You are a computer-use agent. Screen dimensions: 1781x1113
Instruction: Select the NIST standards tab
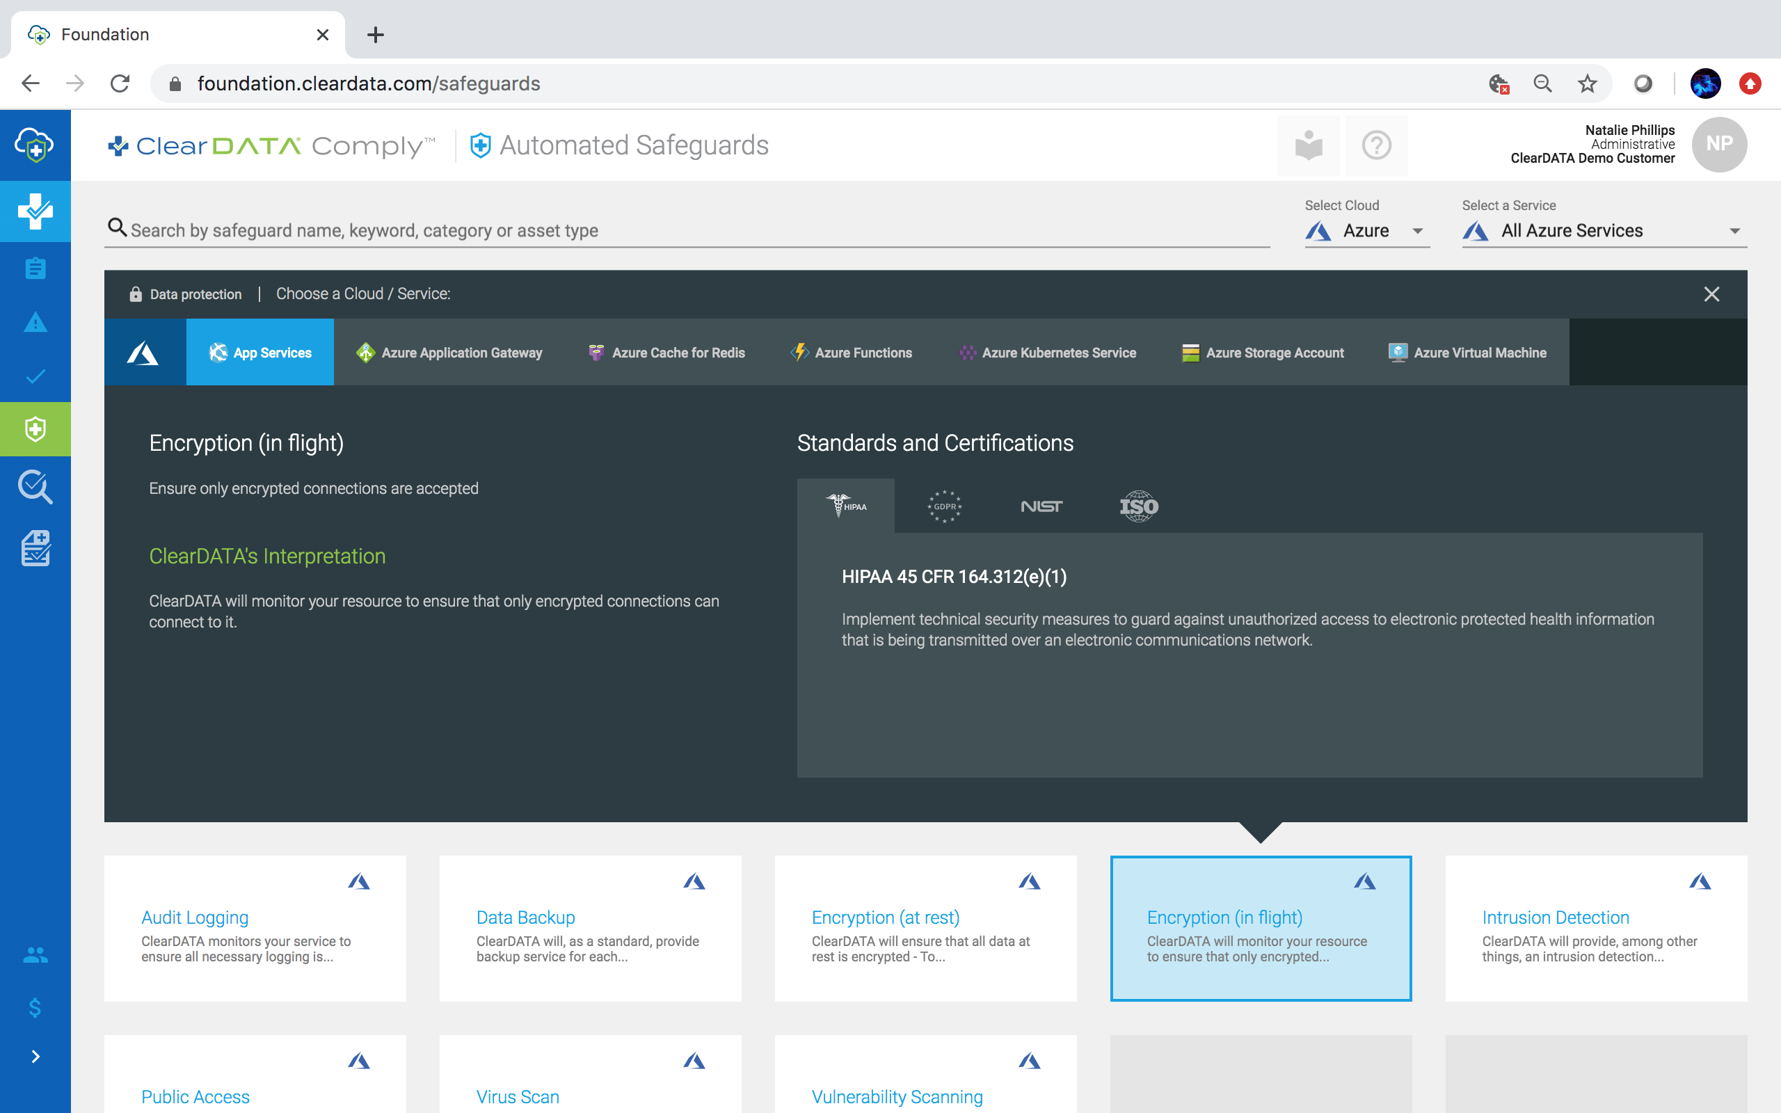pos(1041,506)
